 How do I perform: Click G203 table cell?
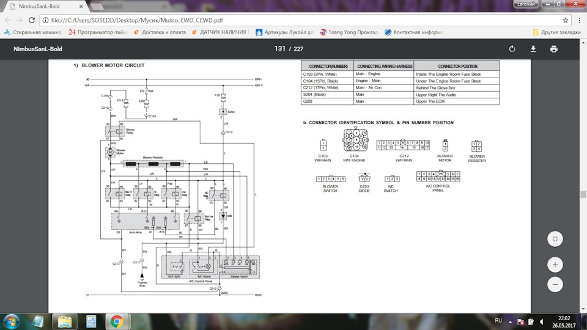[x=327, y=101]
